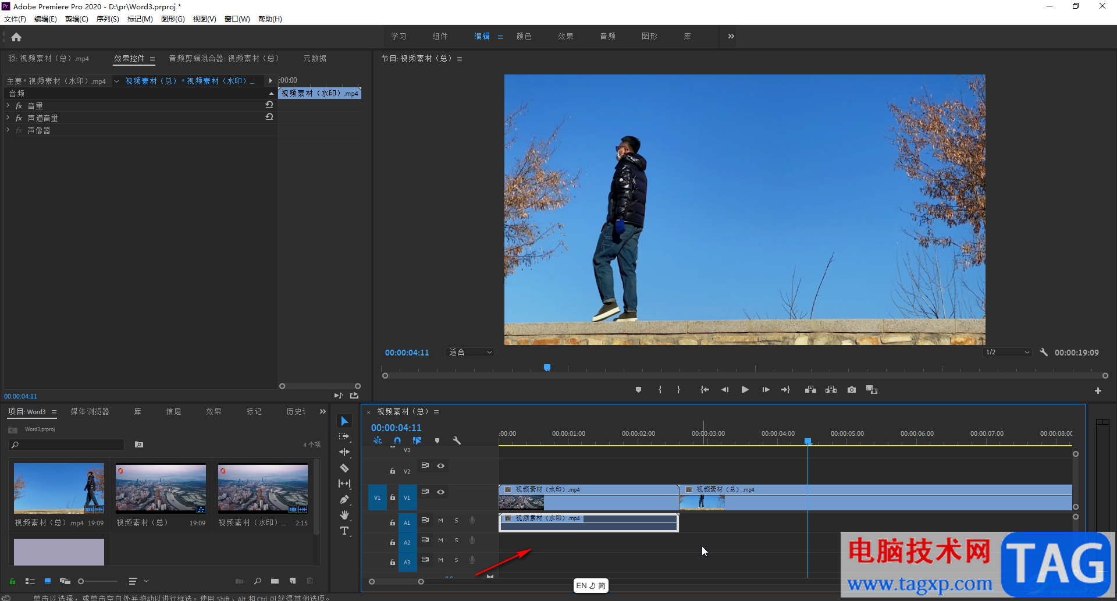This screenshot has height=601, width=1117.
Task: Select the Track Select Forward tool
Action: click(x=344, y=436)
